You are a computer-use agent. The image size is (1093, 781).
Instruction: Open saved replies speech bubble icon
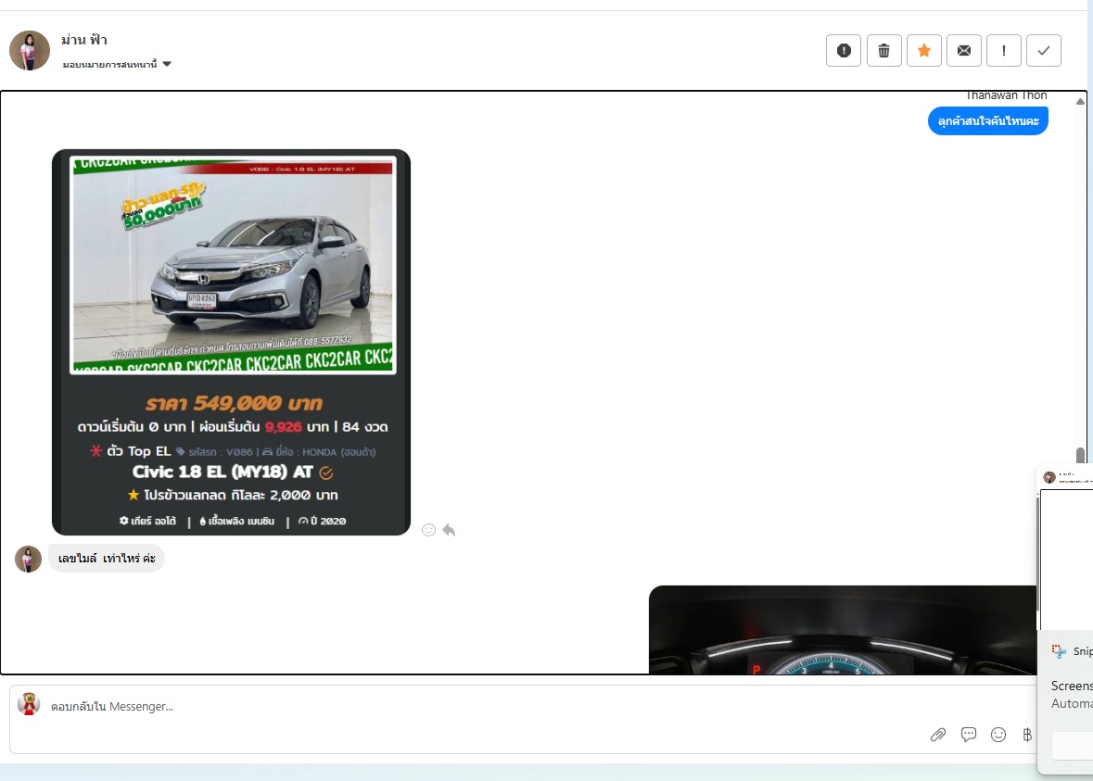point(968,735)
